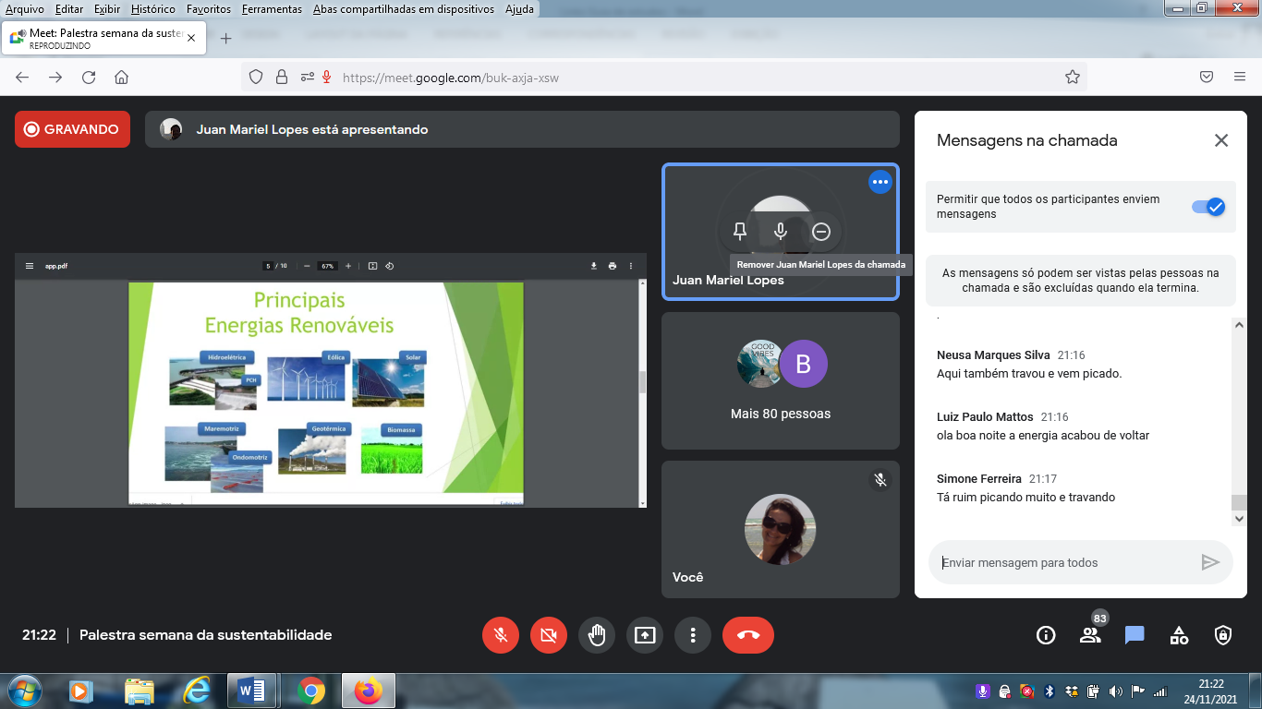The height and width of the screenshot is (709, 1262).
Task: Toggle the chat panel icon
Action: 1135,635
